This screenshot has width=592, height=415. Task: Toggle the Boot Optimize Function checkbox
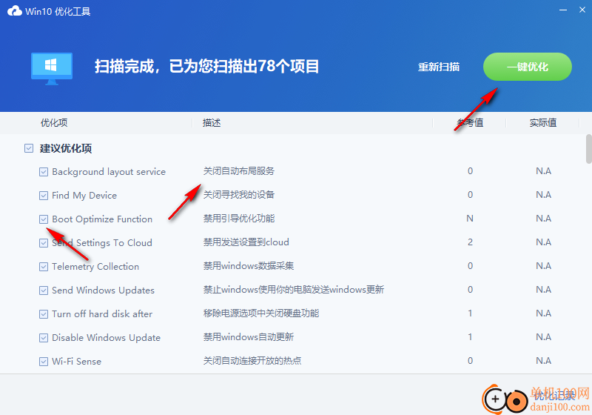click(44, 219)
